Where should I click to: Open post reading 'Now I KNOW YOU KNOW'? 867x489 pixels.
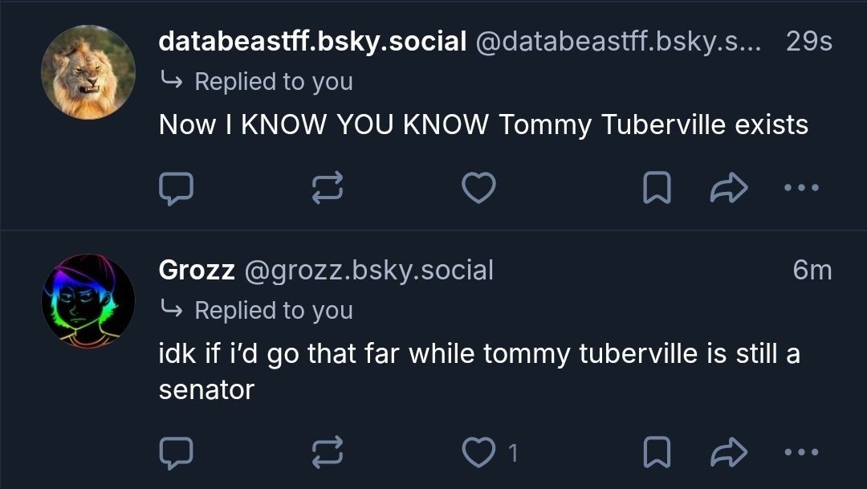[x=483, y=124]
